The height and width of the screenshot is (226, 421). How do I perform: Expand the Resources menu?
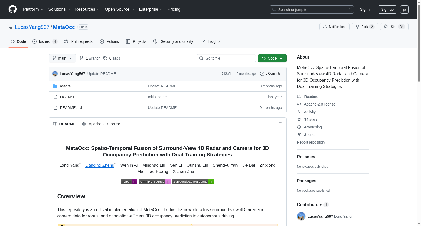[x=87, y=9]
